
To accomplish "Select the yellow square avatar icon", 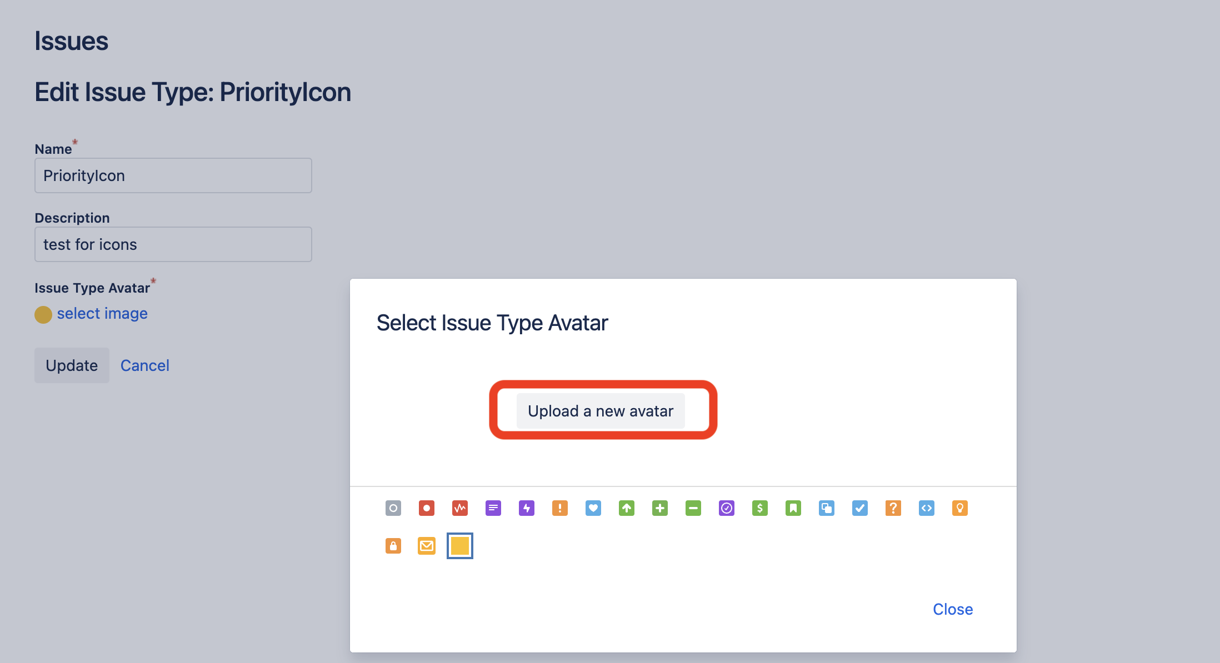I will point(460,544).
